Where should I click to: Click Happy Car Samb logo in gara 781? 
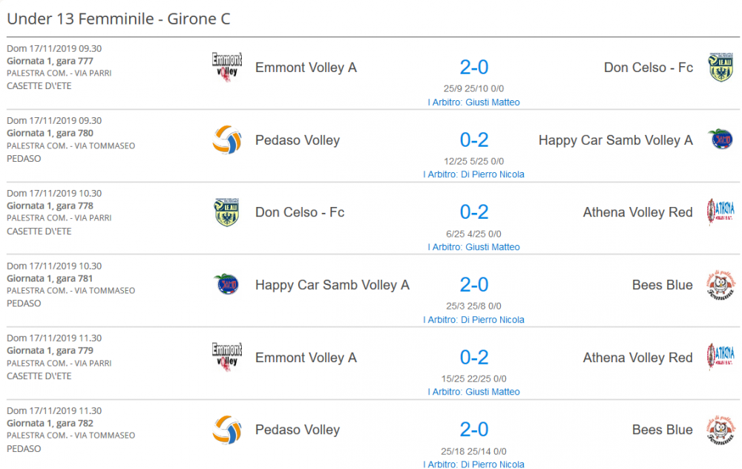click(226, 284)
